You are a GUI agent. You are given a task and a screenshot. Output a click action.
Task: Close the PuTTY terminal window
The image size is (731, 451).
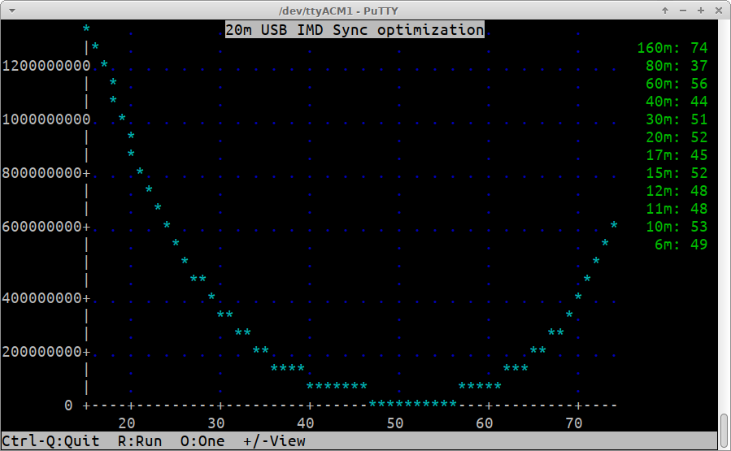point(718,10)
